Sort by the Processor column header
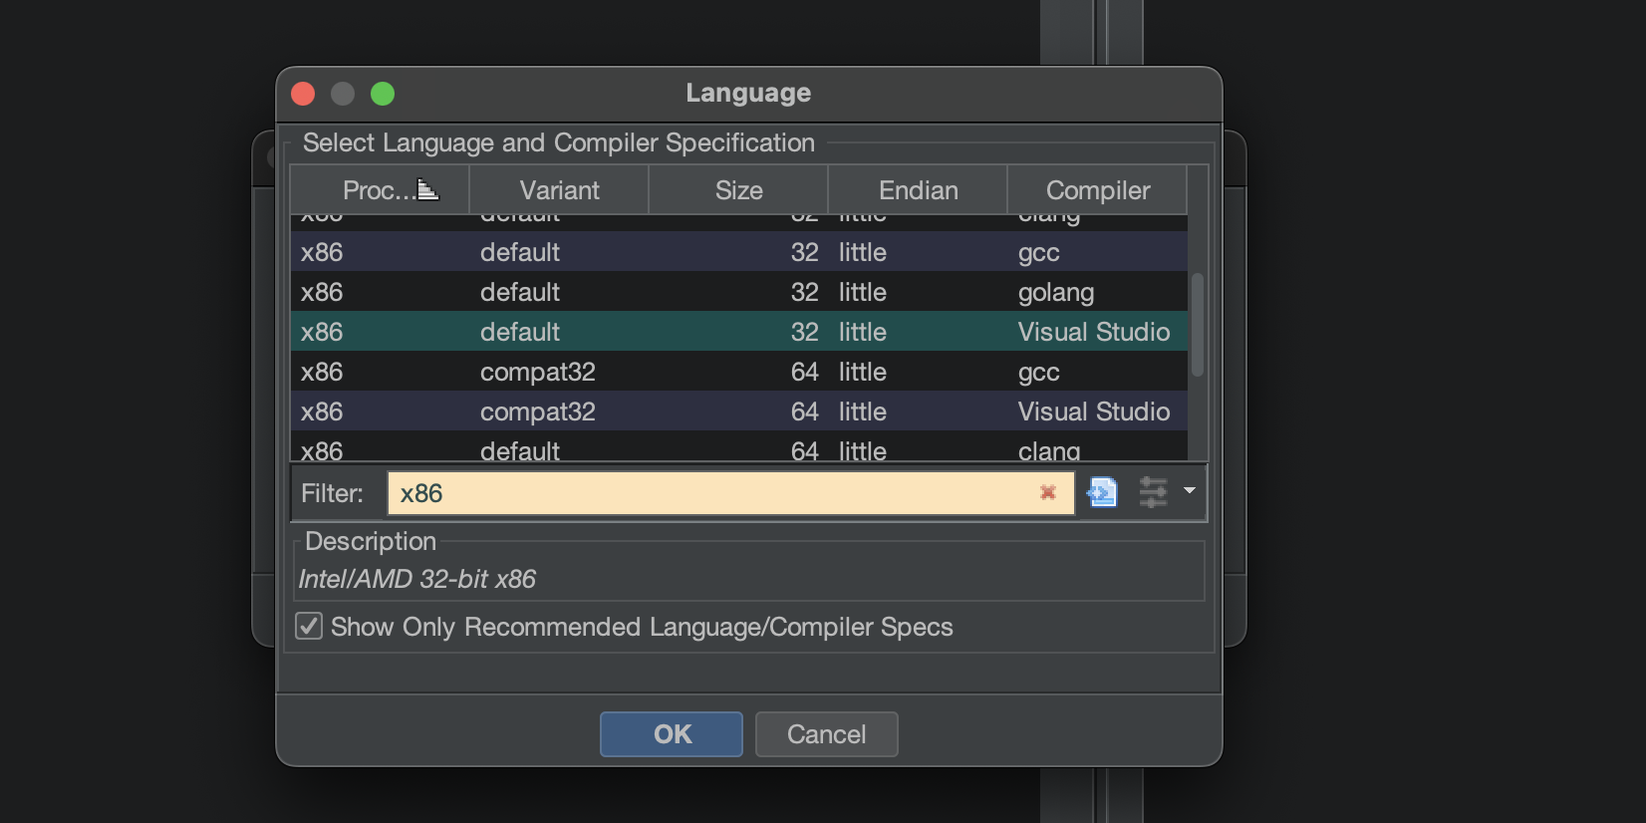1646x823 pixels. (x=380, y=190)
